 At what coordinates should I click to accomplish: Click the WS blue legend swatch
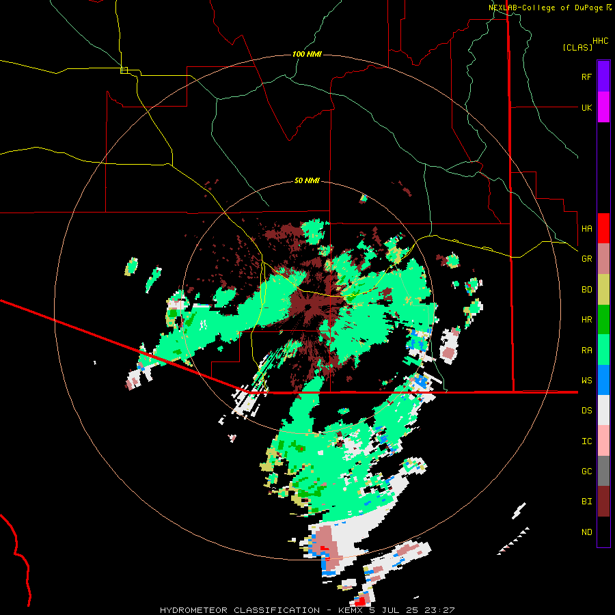pyautogui.click(x=603, y=380)
